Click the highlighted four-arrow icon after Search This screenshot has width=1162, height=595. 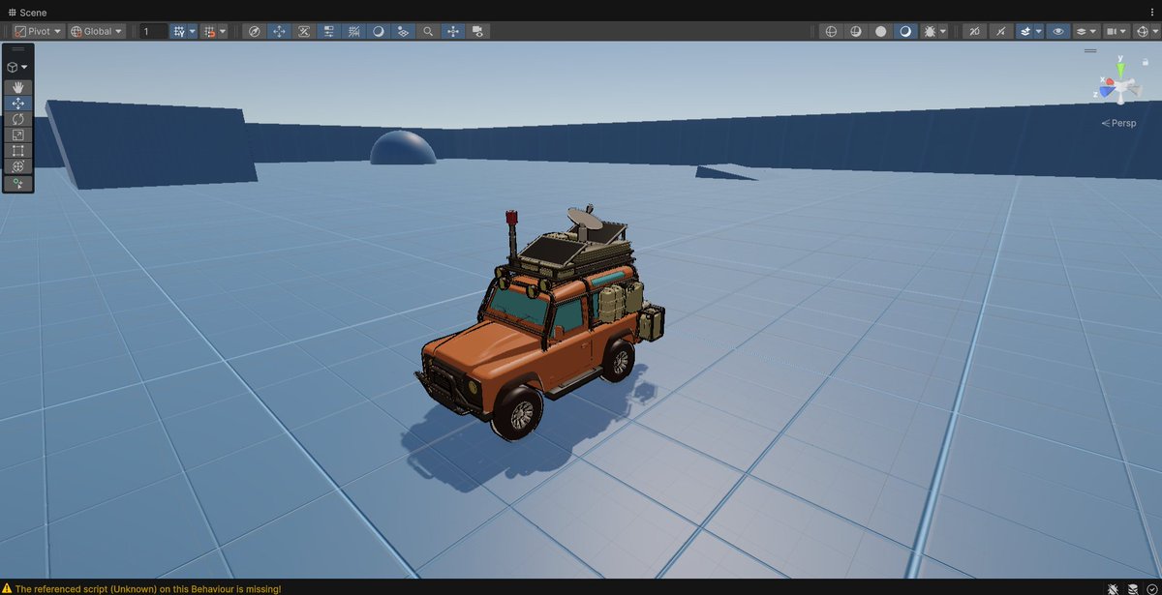click(x=453, y=31)
